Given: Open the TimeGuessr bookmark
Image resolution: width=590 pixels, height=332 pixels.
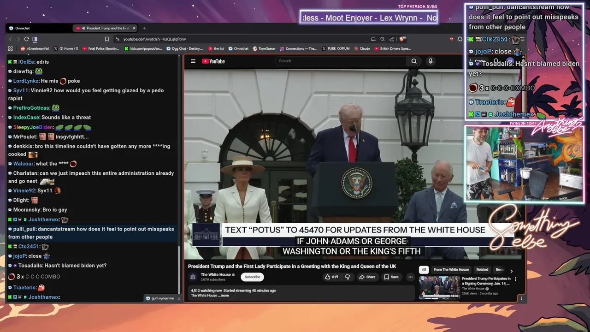Looking at the screenshot, I should point(264,48).
